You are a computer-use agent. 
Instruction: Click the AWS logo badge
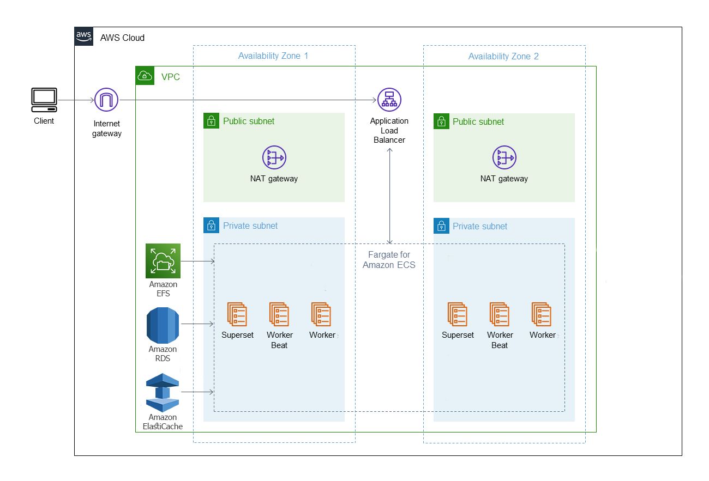pos(83,36)
